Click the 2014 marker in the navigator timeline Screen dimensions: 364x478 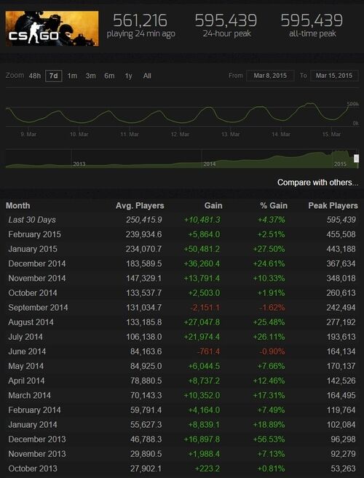pos(210,164)
